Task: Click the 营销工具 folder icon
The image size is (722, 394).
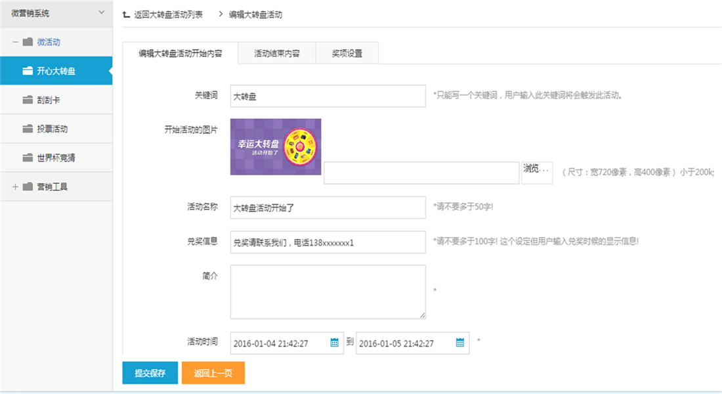Action: (28, 186)
